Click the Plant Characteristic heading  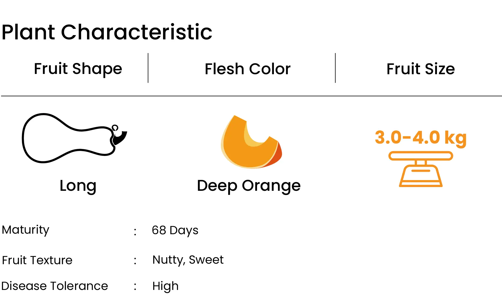tap(107, 32)
